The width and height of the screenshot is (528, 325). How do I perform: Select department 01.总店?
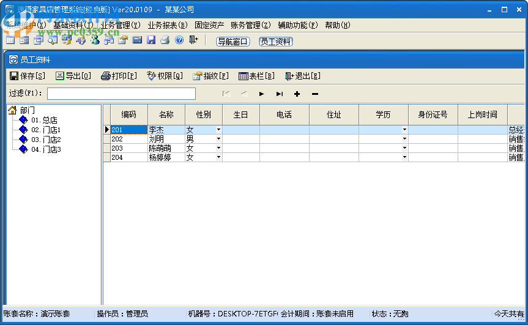click(44, 120)
